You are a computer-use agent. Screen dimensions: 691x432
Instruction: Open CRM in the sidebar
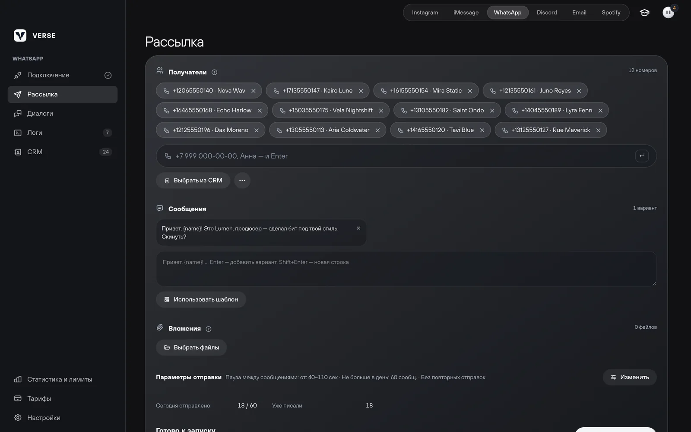(63, 152)
